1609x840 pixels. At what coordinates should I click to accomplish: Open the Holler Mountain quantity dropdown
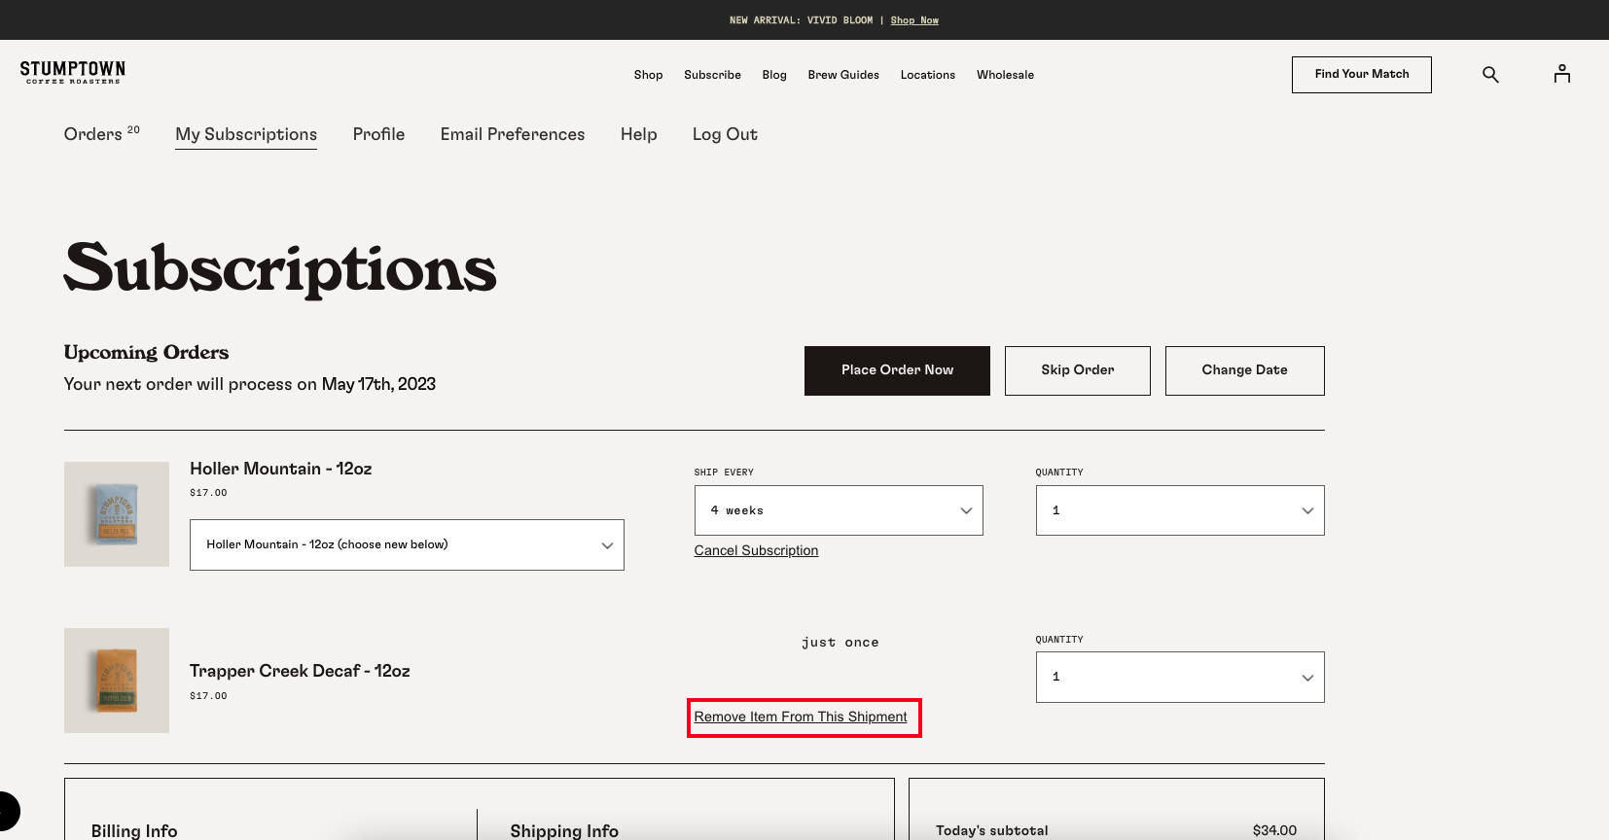point(1180,510)
